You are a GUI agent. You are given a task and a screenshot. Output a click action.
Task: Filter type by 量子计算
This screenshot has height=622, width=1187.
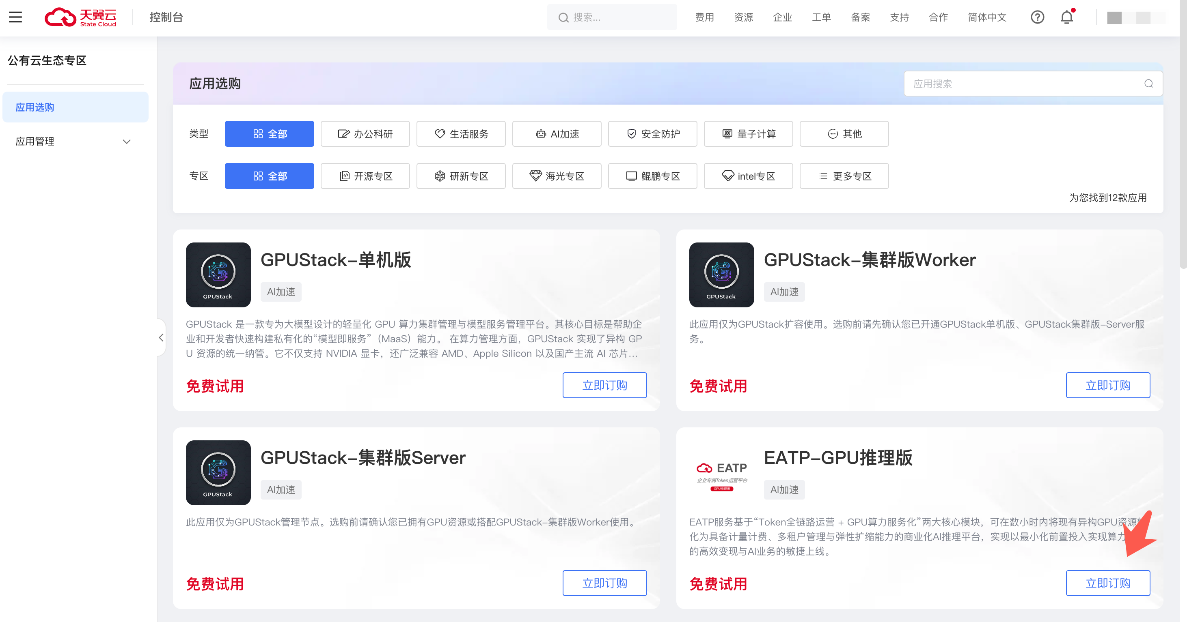point(748,133)
